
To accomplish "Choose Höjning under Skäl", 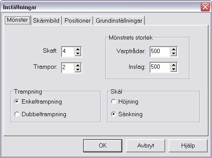I will [114, 101].
